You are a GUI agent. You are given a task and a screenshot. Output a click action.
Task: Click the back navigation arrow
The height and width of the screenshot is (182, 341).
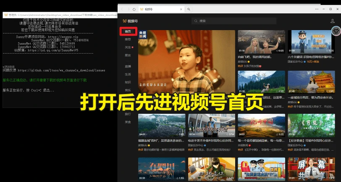(122, 9)
